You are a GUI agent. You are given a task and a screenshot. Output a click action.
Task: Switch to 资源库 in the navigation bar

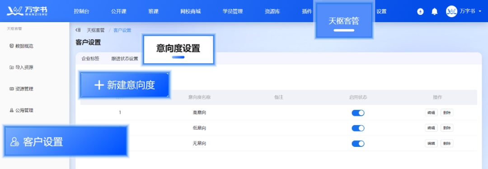pyautogui.click(x=272, y=11)
